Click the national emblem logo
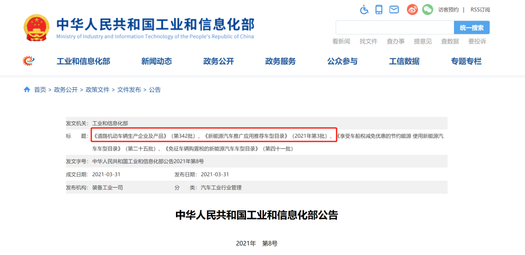This screenshot has height=255, width=525. pyautogui.click(x=36, y=27)
